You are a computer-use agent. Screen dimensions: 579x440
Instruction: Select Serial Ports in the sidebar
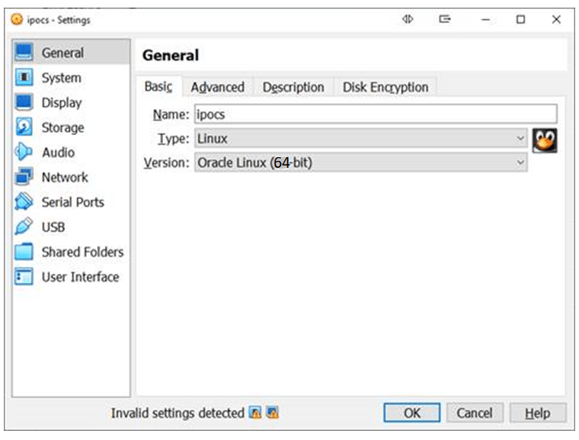pyautogui.click(x=72, y=202)
